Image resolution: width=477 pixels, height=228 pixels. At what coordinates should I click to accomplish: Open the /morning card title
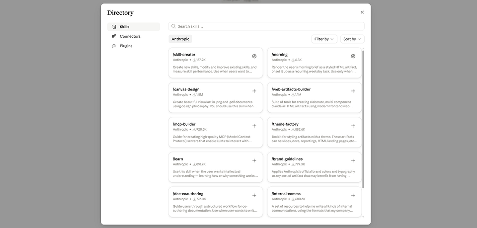coord(280,55)
